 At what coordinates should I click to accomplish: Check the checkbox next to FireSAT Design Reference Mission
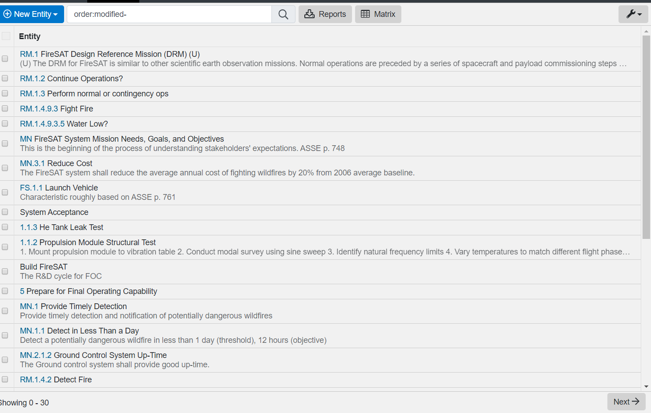5,58
